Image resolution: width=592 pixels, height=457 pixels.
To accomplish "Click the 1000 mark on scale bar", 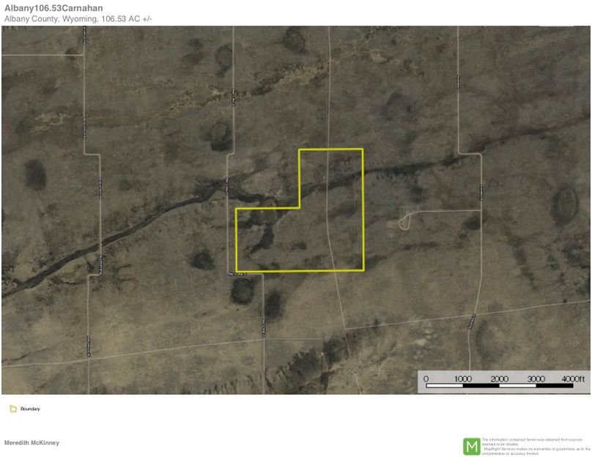I will [463, 379].
